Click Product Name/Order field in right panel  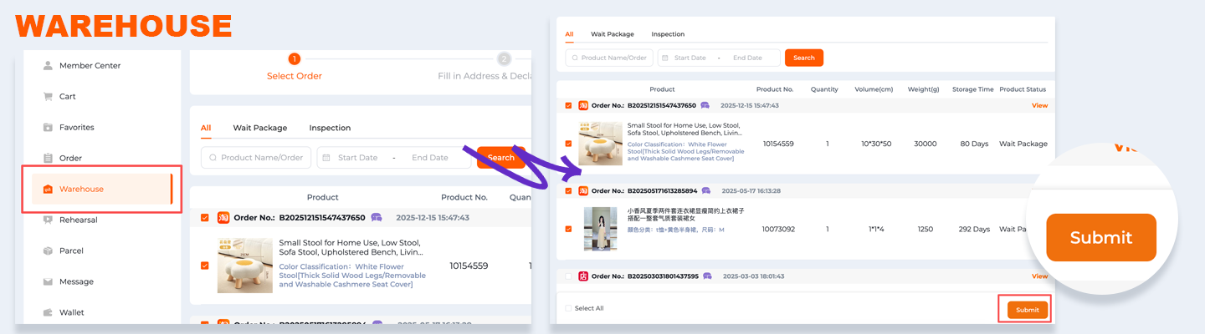tap(609, 58)
